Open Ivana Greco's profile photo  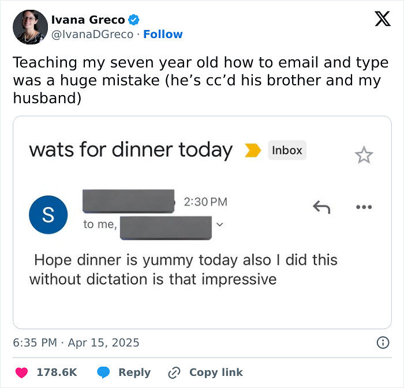pyautogui.click(x=30, y=27)
